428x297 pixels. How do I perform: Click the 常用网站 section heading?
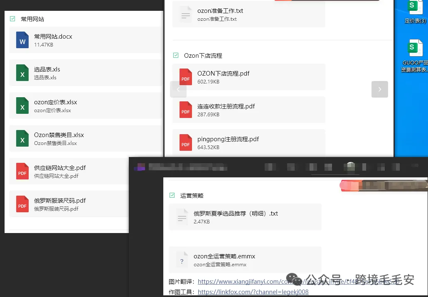coord(32,19)
